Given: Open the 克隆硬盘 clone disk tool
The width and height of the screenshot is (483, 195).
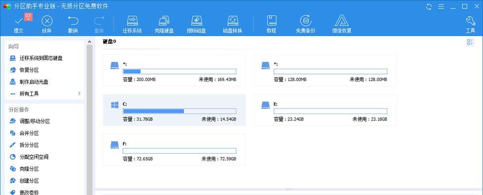Looking at the screenshot, I should point(164,24).
